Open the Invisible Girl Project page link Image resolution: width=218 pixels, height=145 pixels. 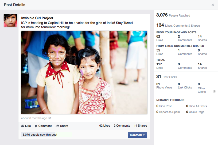(37, 18)
